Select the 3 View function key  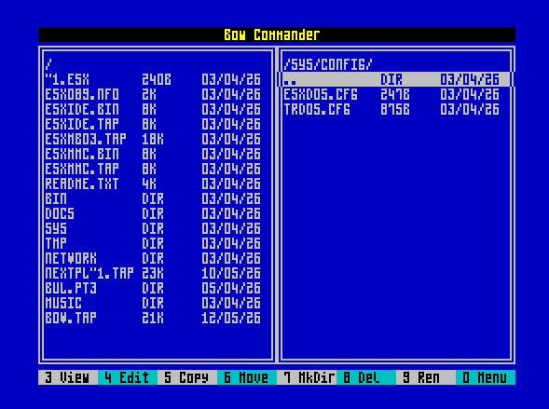[68, 377]
